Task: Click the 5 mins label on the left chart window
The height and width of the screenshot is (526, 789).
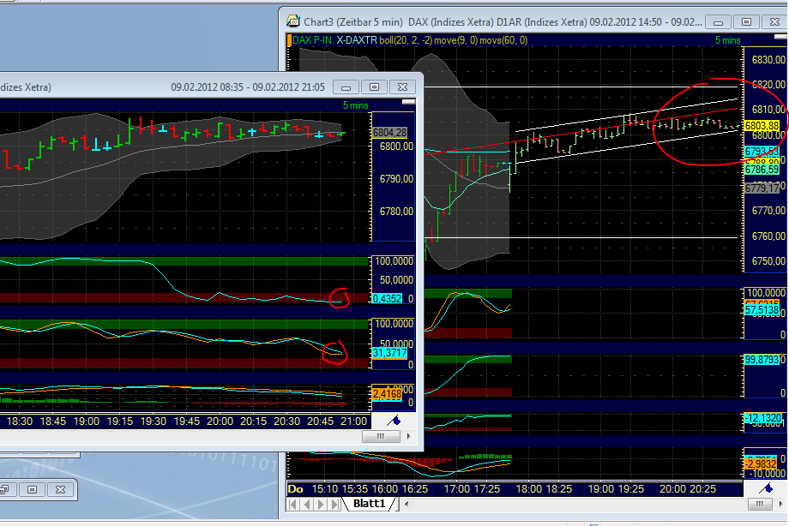Action: [357, 104]
